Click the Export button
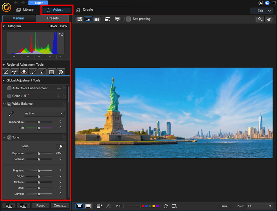 click(x=37, y=3)
